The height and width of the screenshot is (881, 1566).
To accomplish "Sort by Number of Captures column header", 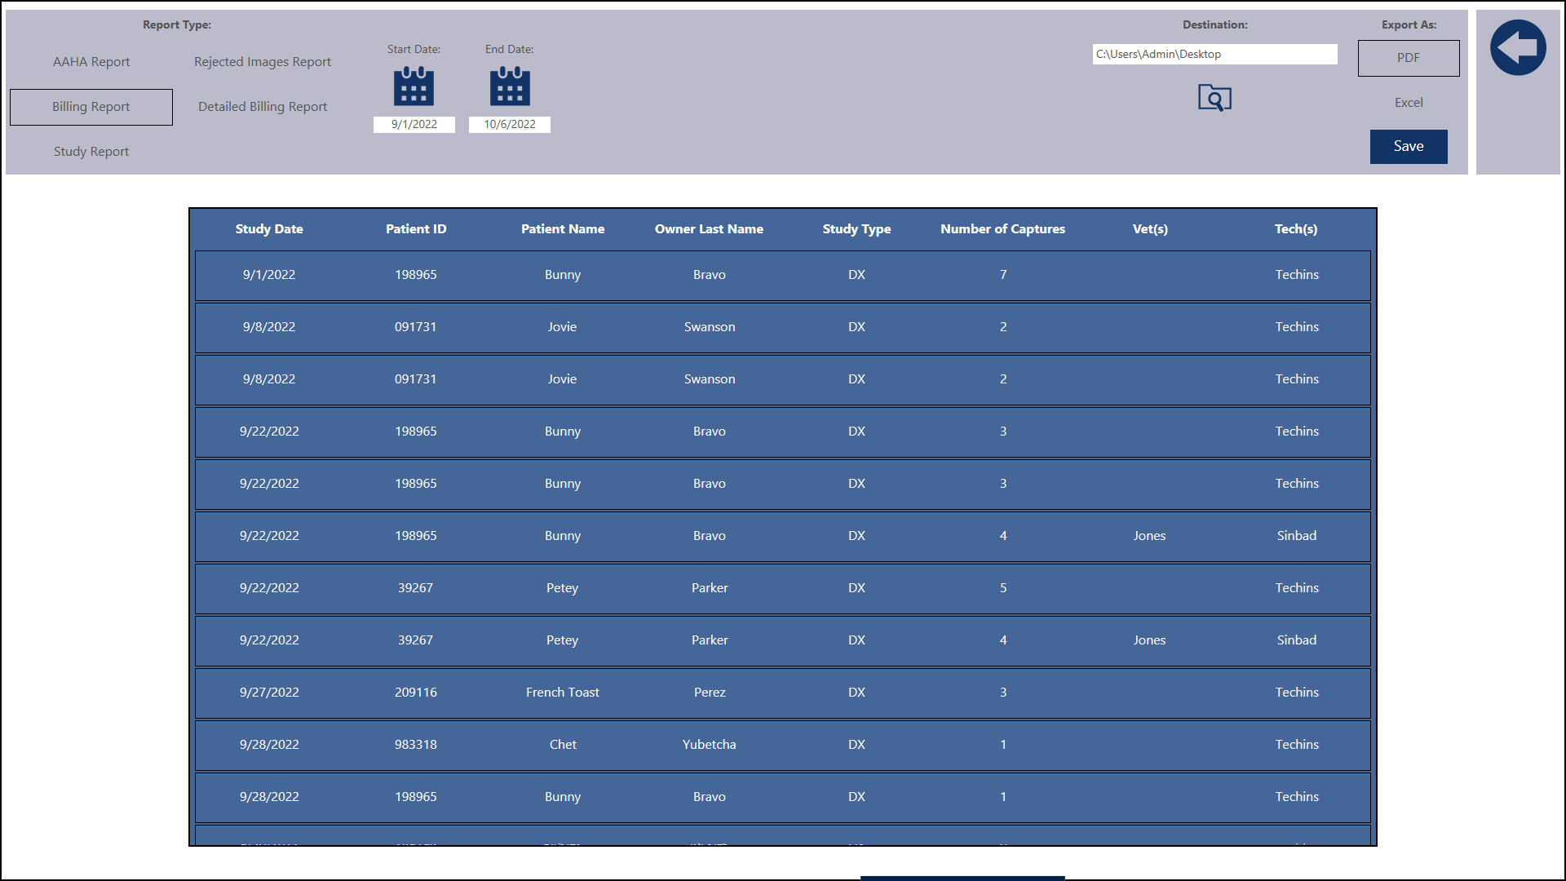I will pyautogui.click(x=1003, y=229).
